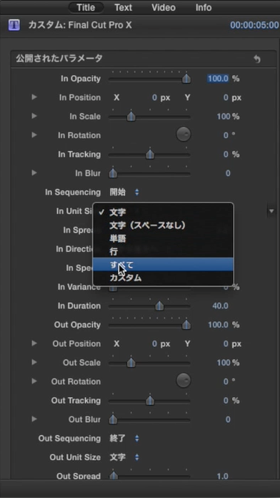Click the Out Opacity 100.0 value
This screenshot has width=280, height=498.
[218, 325]
